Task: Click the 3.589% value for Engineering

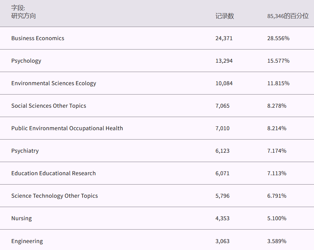Action: pos(277,241)
